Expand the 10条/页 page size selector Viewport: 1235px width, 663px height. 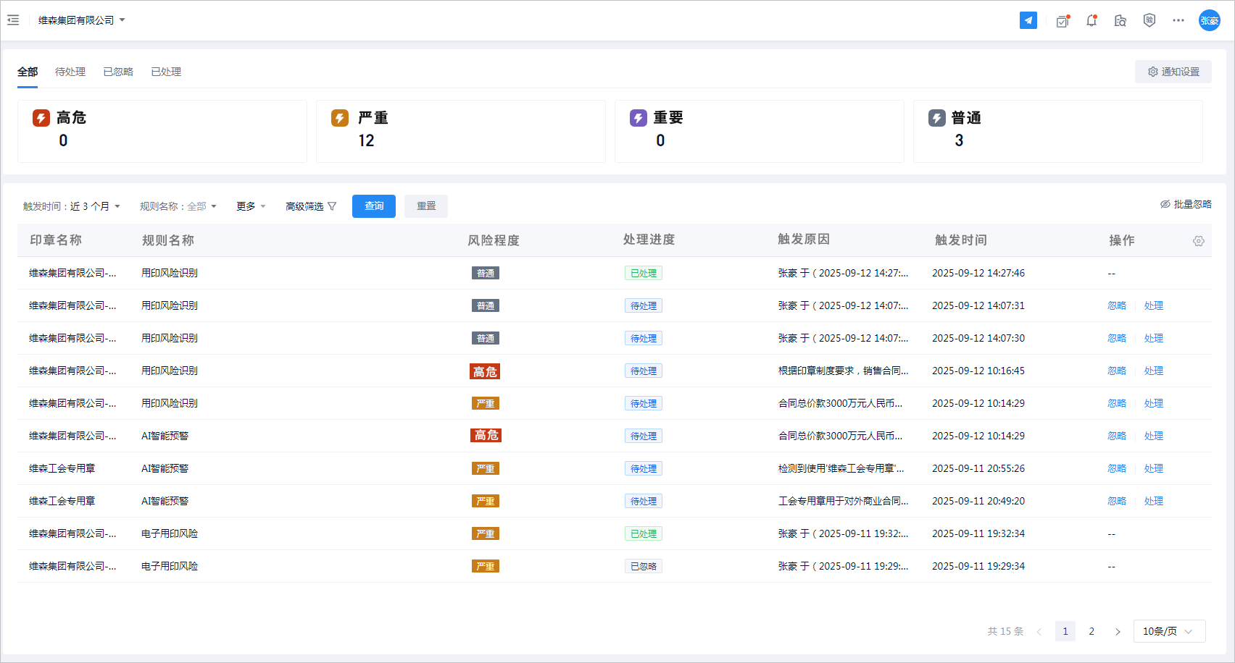tap(1169, 631)
